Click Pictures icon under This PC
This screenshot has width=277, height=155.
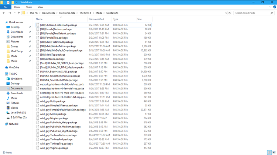8,103
